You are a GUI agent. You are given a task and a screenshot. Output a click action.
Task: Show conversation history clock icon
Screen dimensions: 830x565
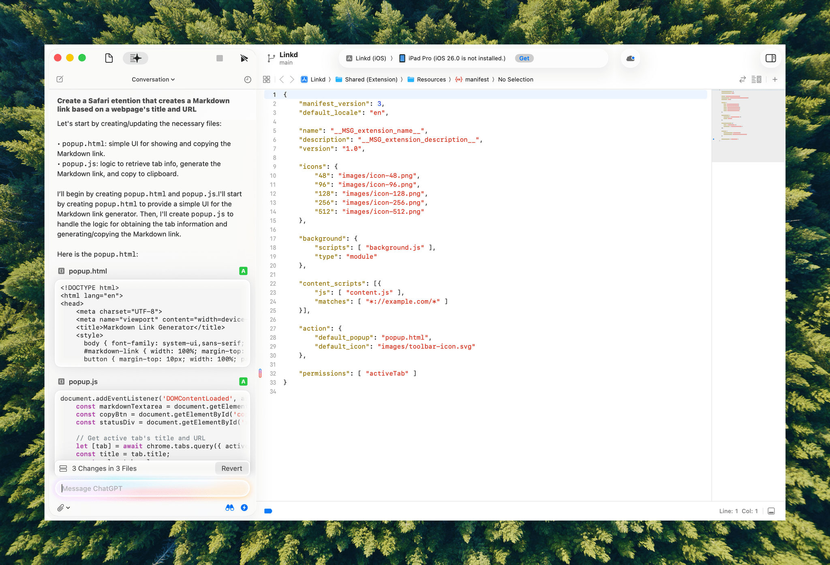tap(248, 79)
